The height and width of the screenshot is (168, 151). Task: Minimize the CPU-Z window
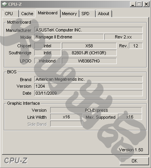click(x=133, y=4)
